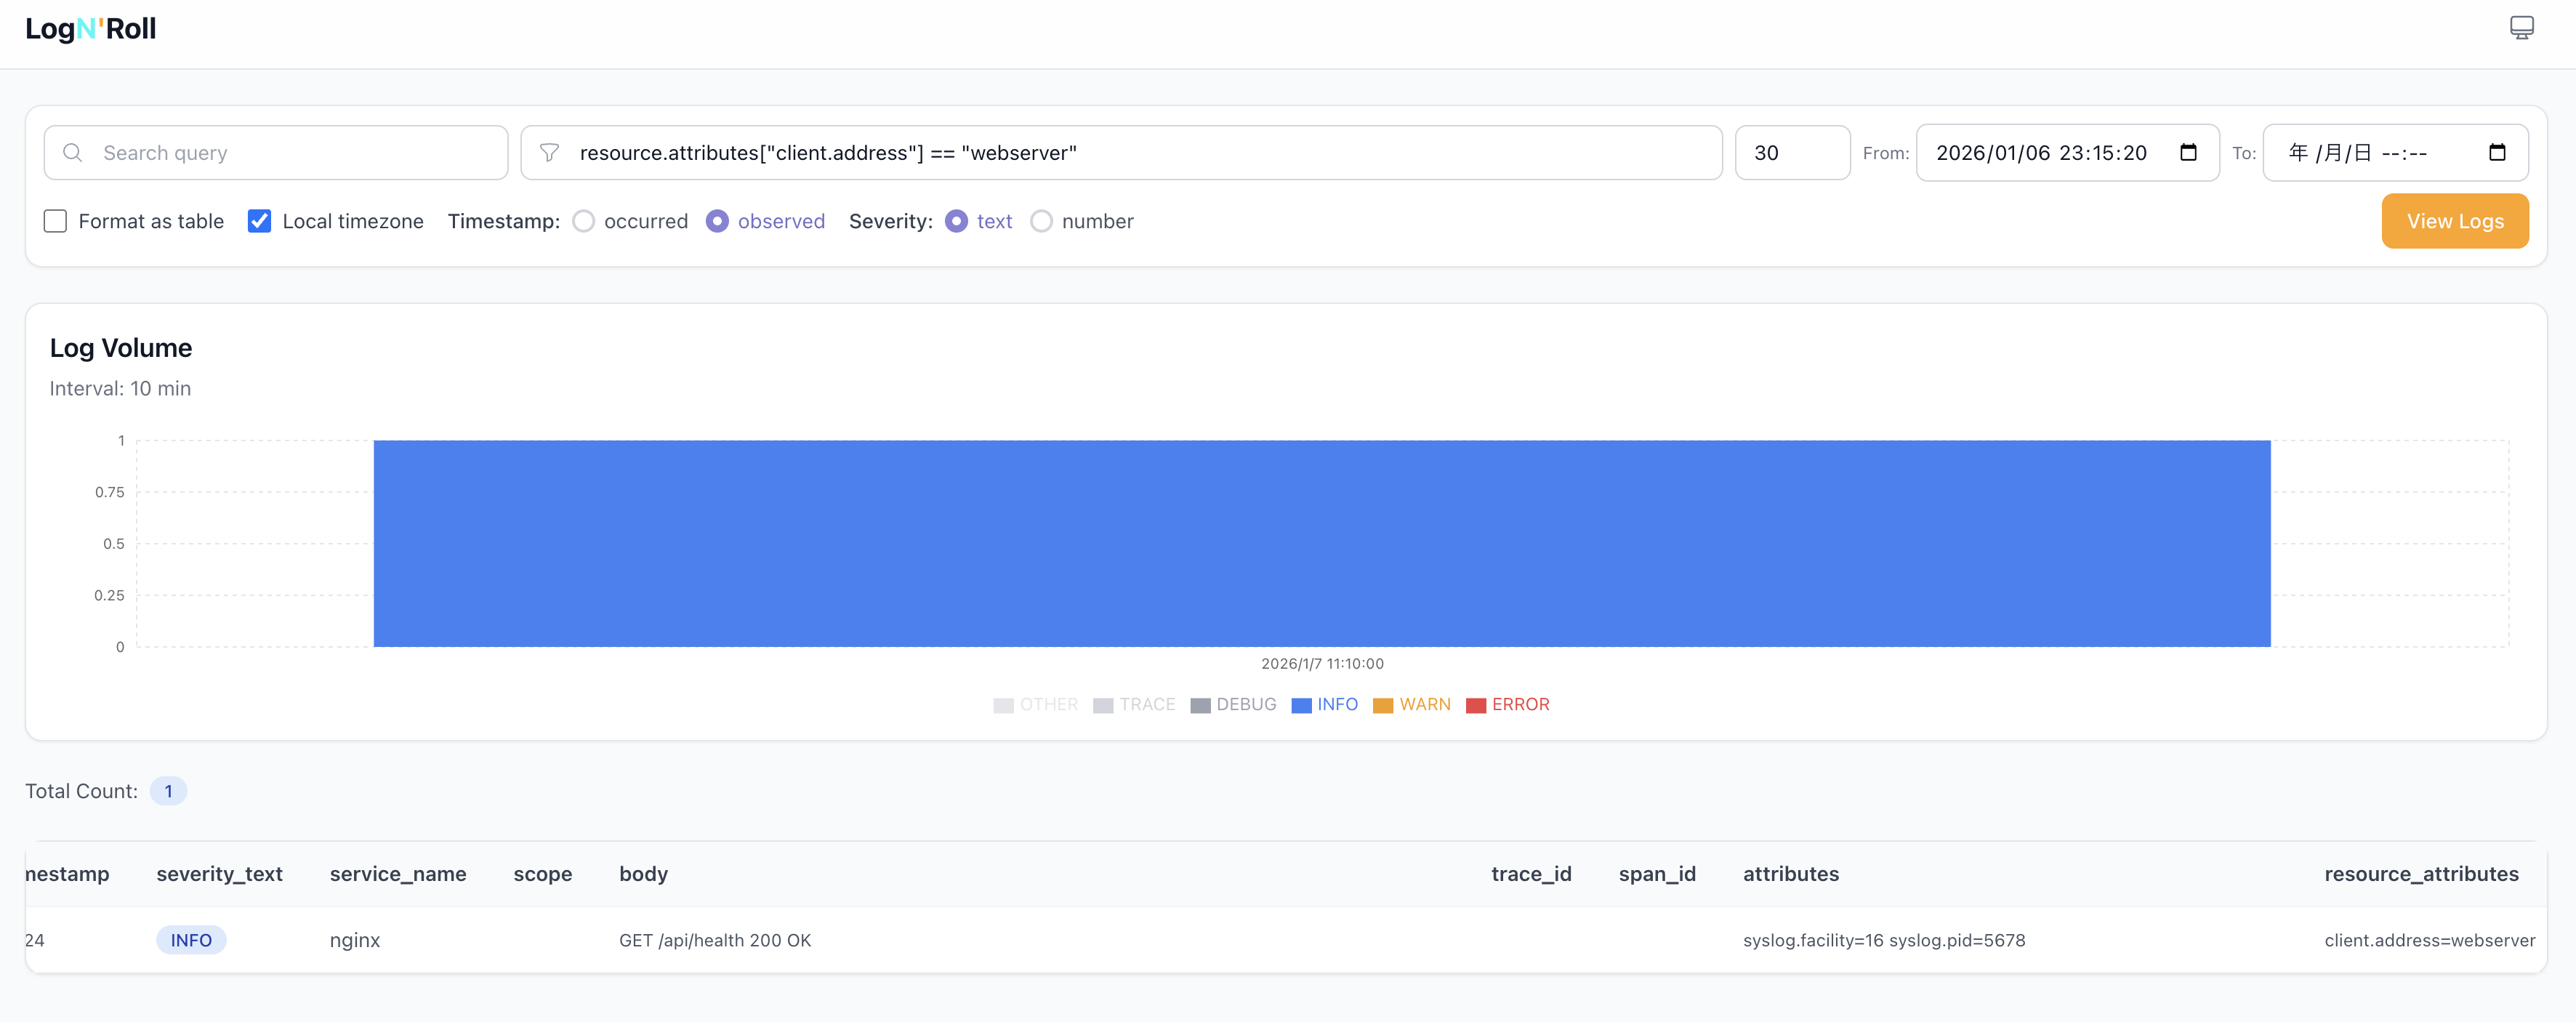Open the To date calendar picker

(x=2497, y=153)
